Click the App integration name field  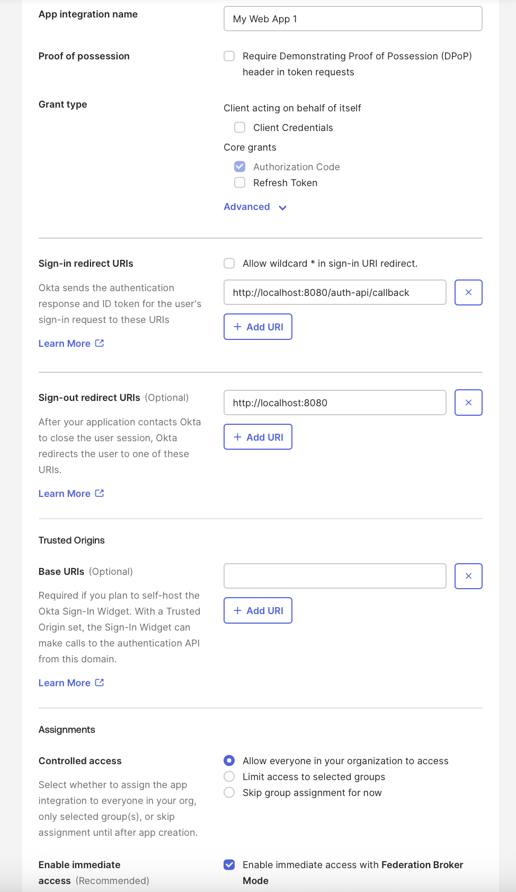tap(353, 19)
